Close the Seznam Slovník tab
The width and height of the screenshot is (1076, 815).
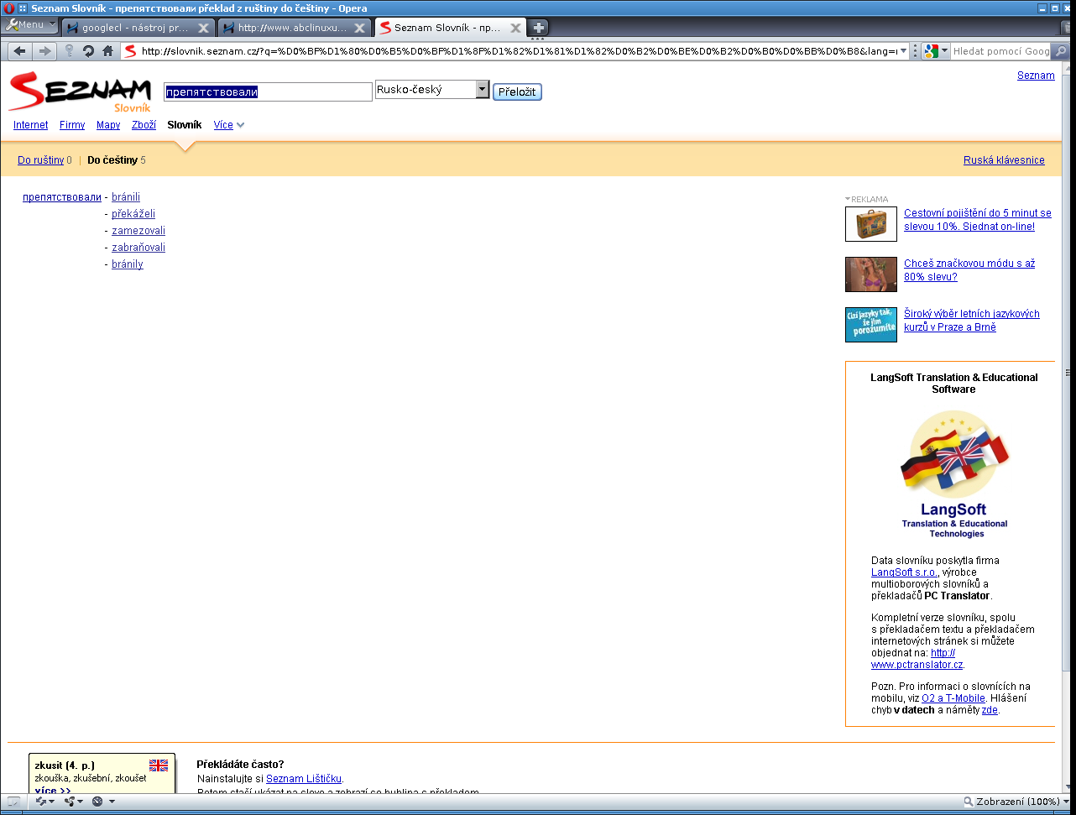pos(514,28)
